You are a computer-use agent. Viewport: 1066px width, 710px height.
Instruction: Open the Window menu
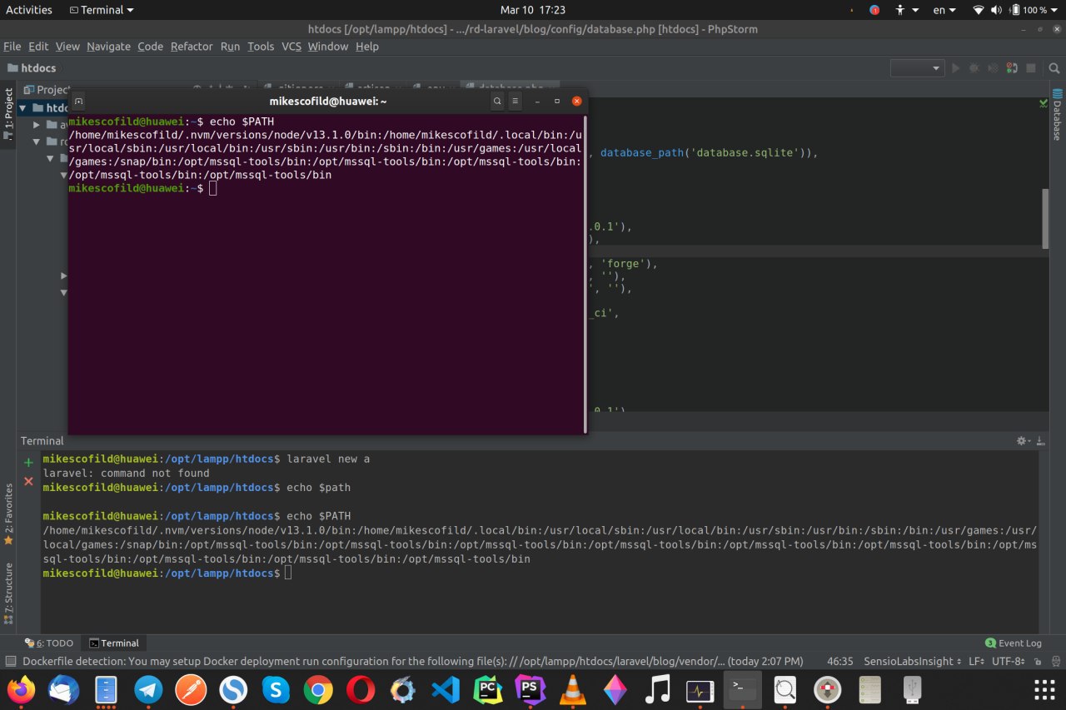click(x=328, y=47)
